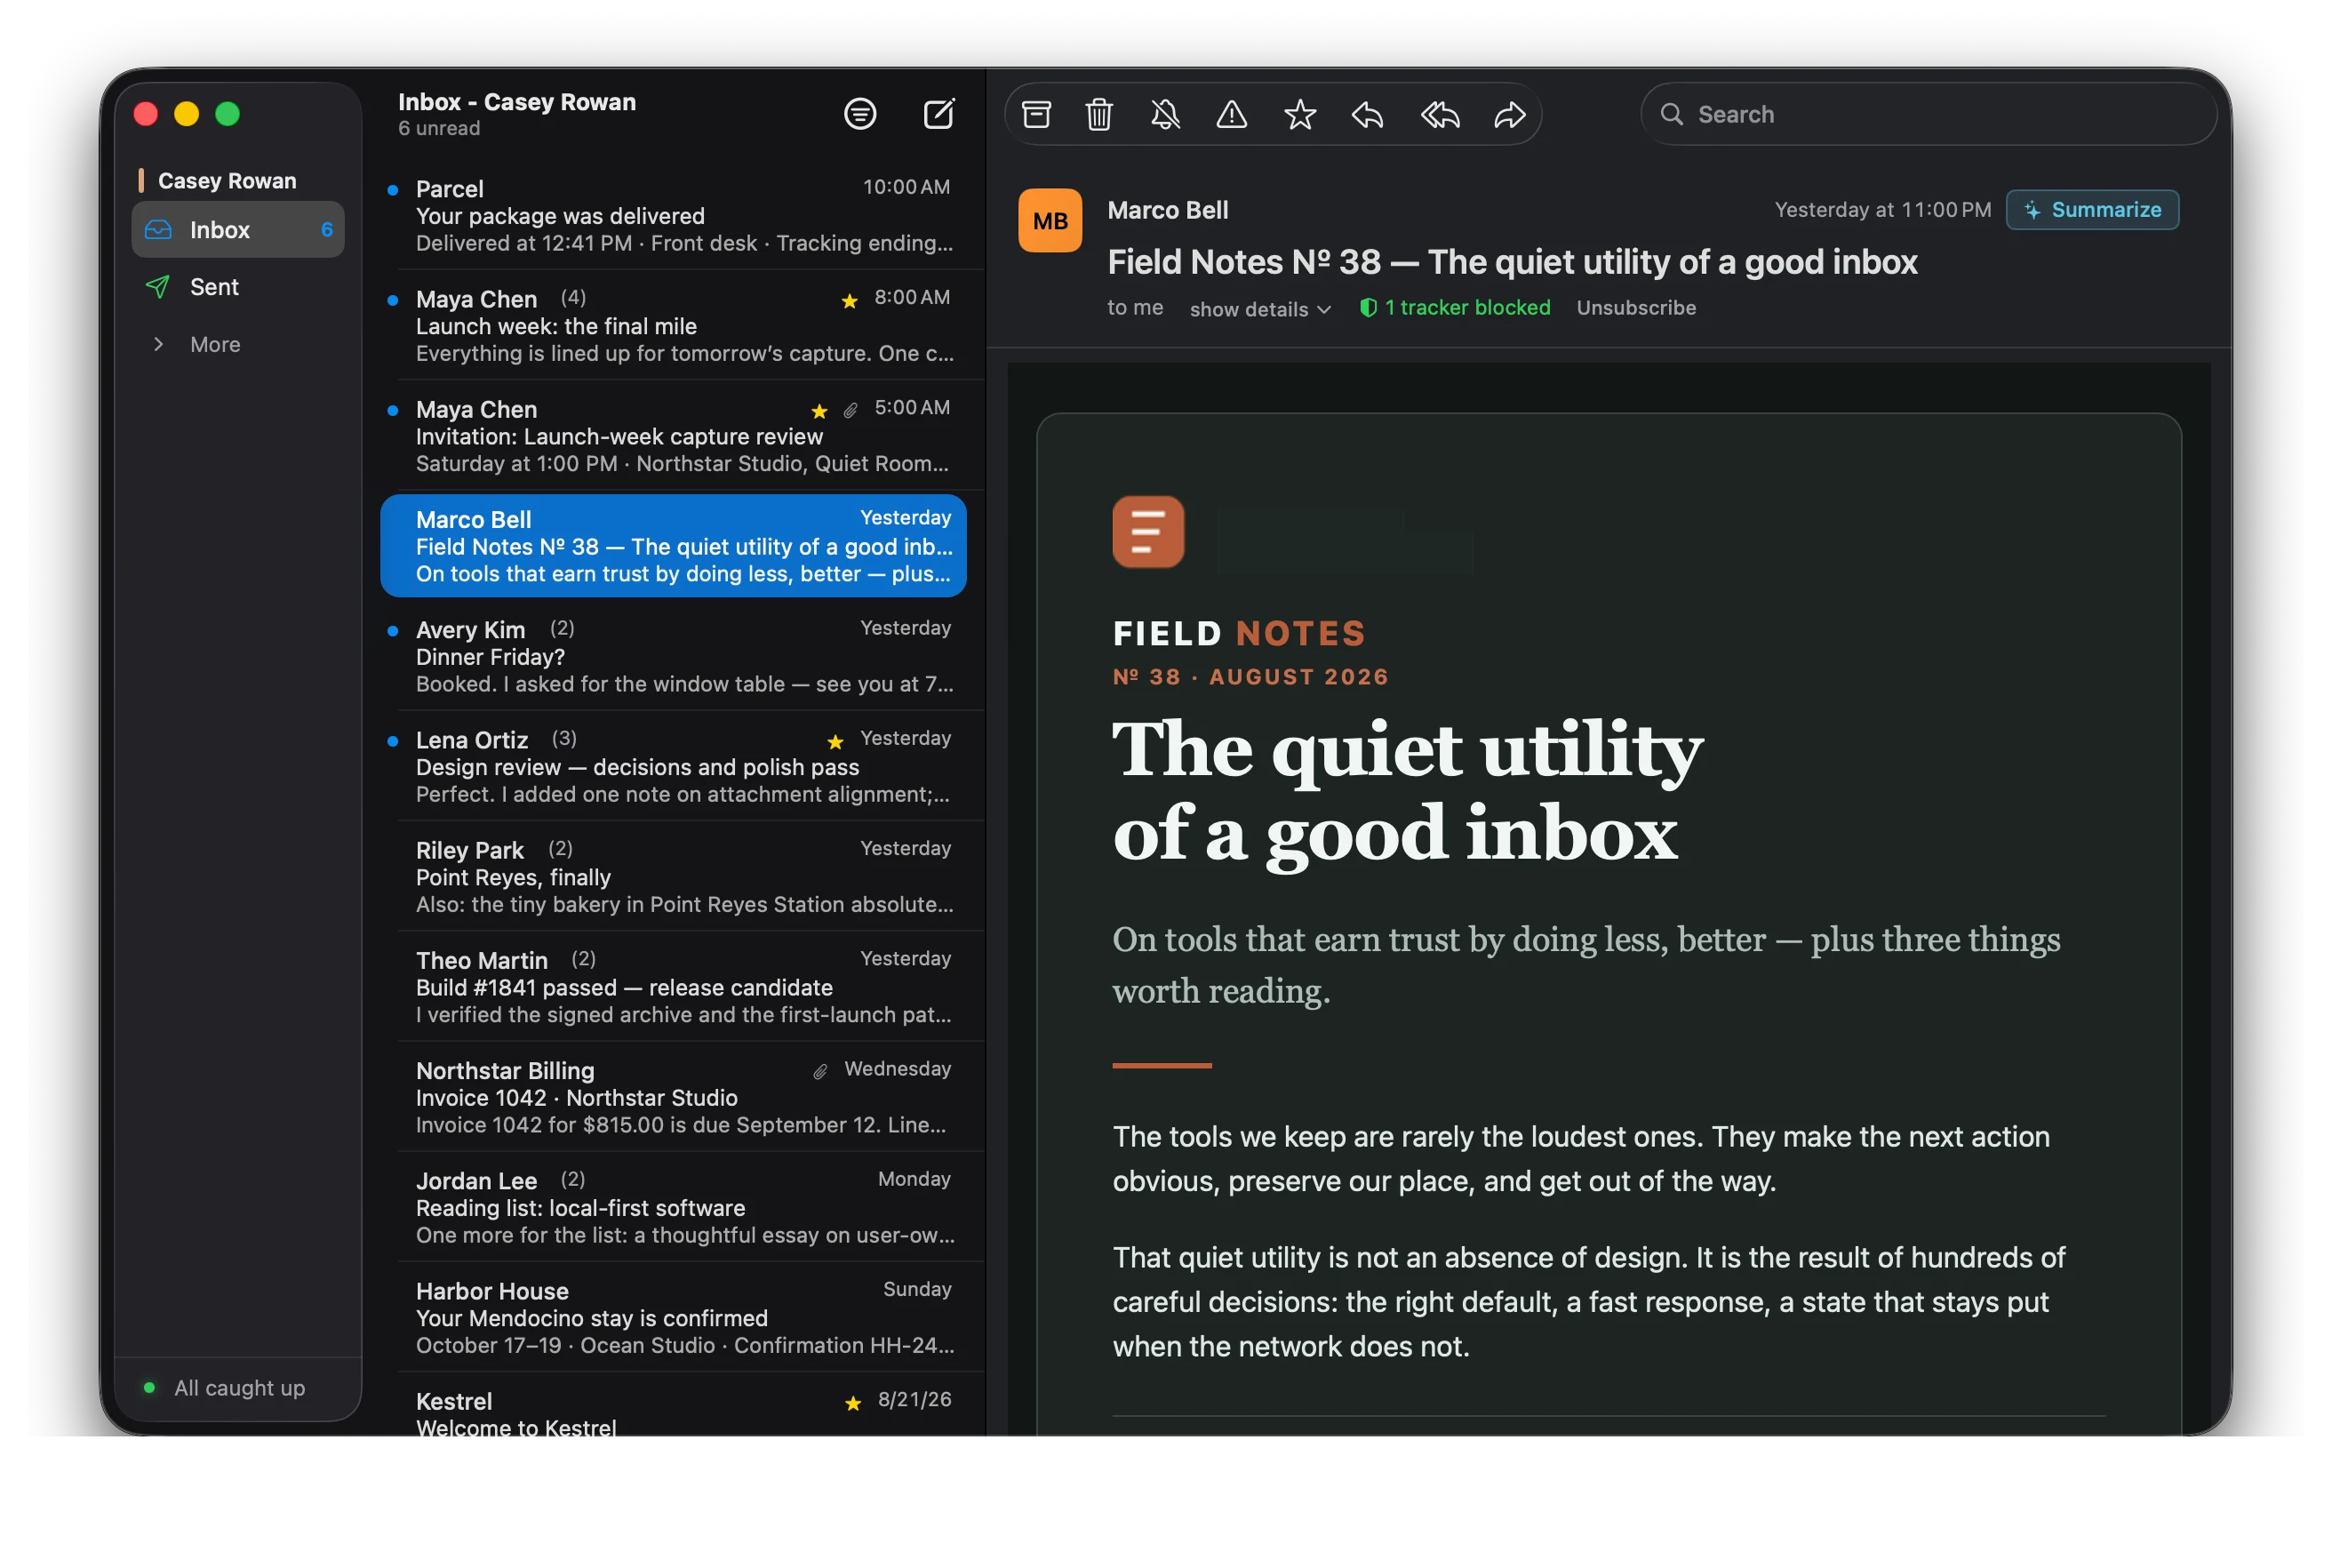This screenshot has width=2332, height=1568.
Task: Click the paperclip on Northstar Billing email
Action: (x=819, y=1071)
